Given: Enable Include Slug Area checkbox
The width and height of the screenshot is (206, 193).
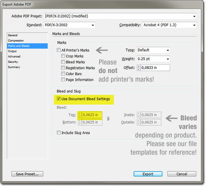Looking at the screenshot, I should coord(59,133).
